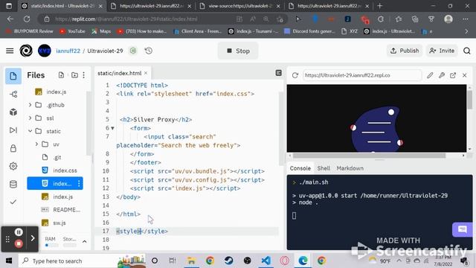Click the Ultraviolet-29 repl name
The image size is (476, 268).
tap(105, 51)
